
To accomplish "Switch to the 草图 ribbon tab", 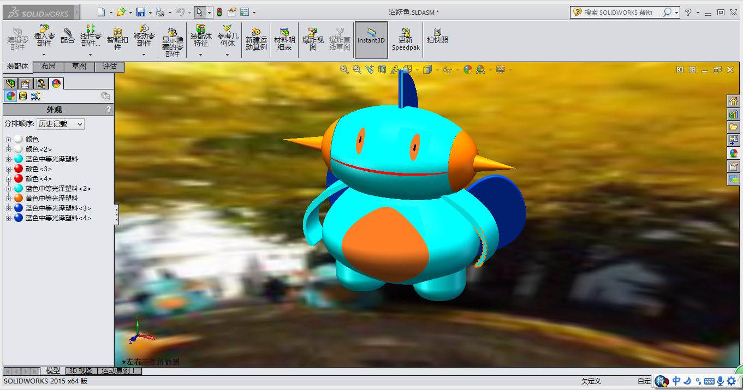I will [x=79, y=67].
